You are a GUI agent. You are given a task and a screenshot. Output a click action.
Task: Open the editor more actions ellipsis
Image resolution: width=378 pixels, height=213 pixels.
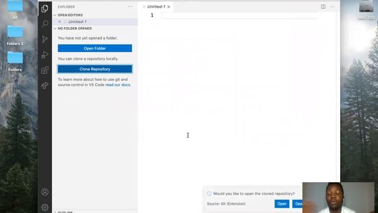coord(333,7)
